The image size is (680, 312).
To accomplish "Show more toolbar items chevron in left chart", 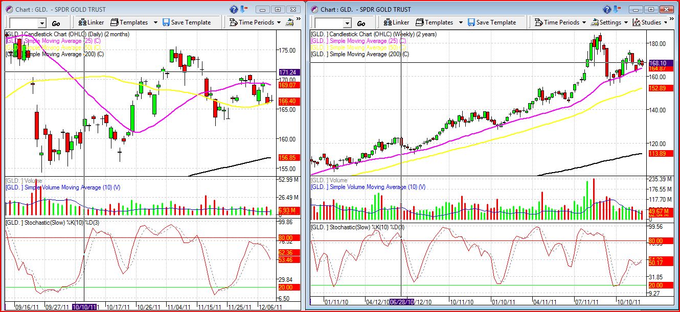I will 299,19.
